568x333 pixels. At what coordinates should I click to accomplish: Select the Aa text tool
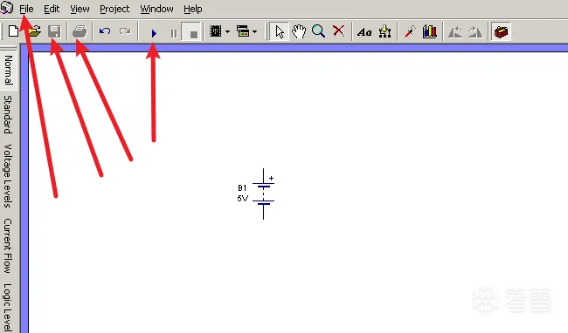[x=364, y=32]
